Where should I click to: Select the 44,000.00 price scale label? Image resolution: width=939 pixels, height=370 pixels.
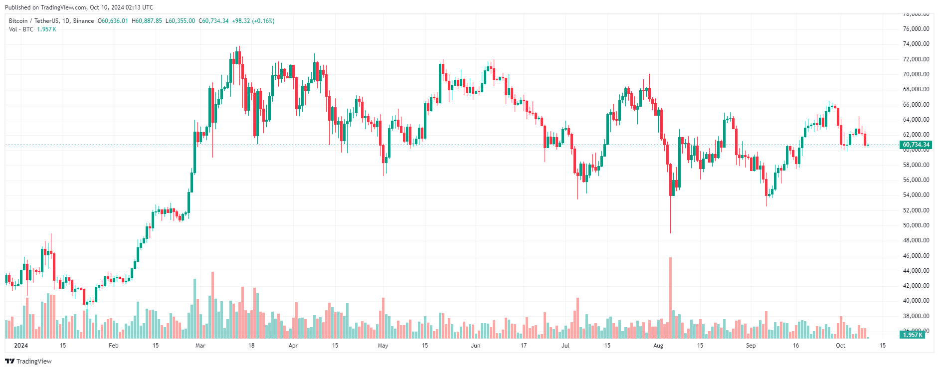[x=916, y=271]
